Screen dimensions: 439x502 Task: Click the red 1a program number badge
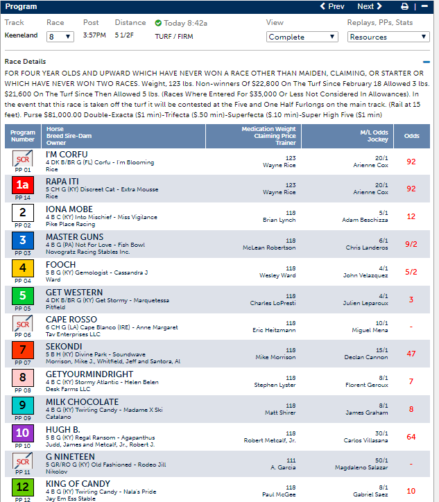tap(22, 186)
